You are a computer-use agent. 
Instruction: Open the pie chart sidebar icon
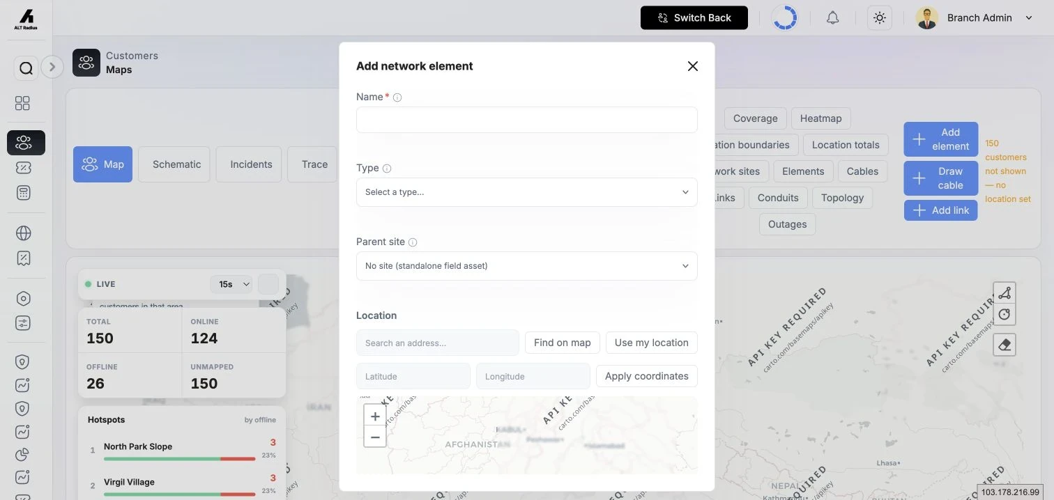(x=23, y=454)
